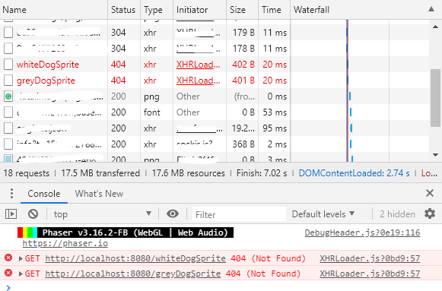This screenshot has width=442, height=291.
Task: Sort requests by Name column
Action: [x=53, y=10]
